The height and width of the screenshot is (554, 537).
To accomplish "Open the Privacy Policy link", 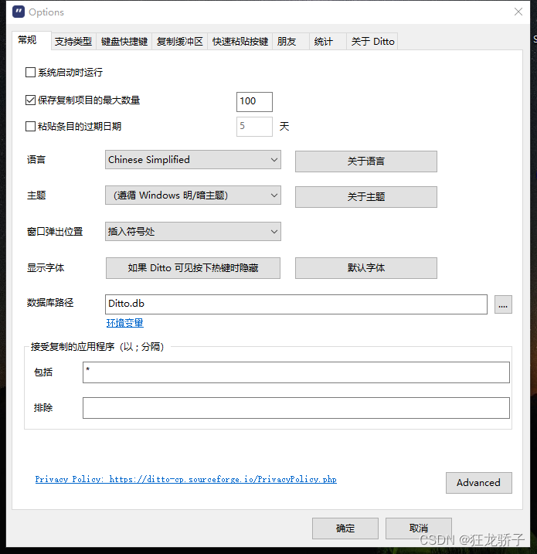I will click(x=186, y=480).
